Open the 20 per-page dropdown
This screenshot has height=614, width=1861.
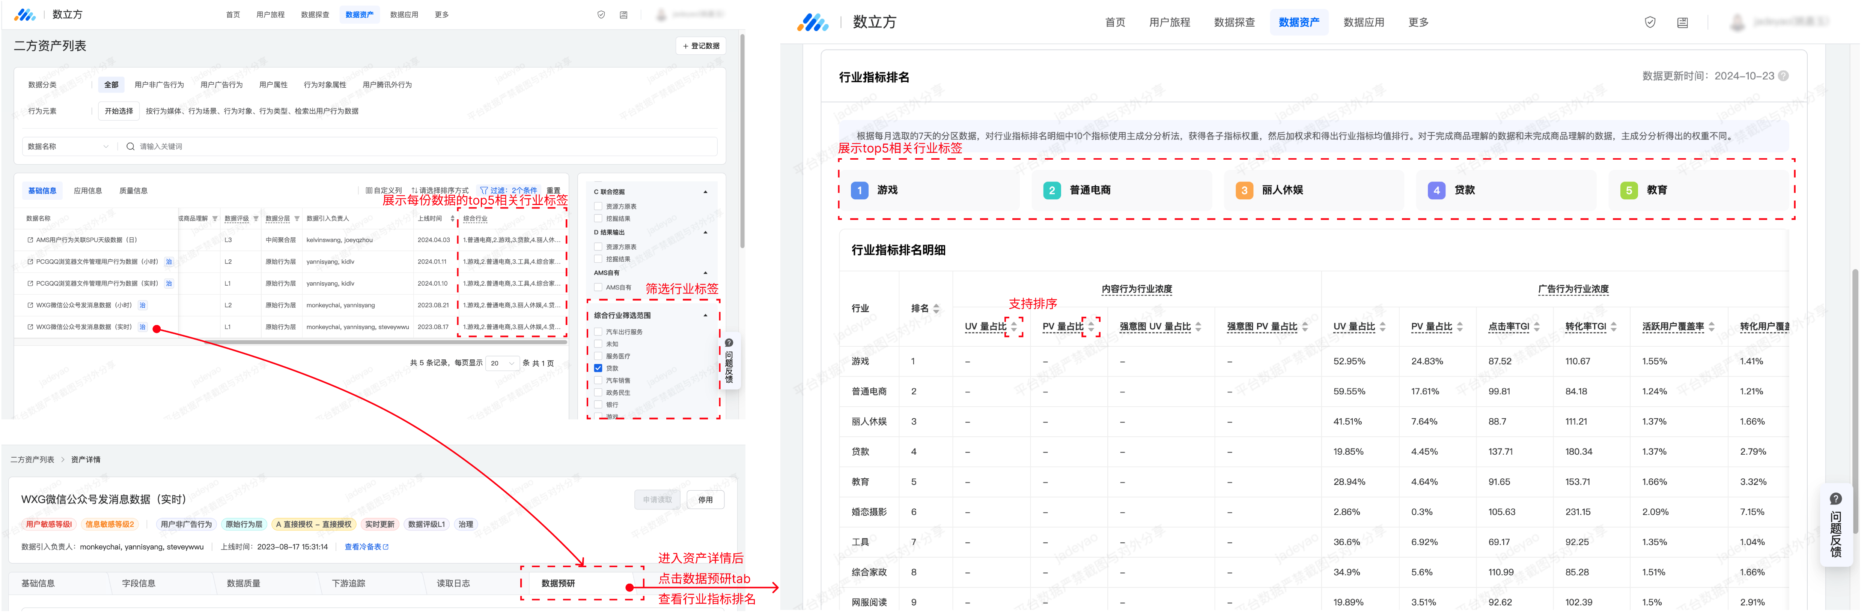502,364
